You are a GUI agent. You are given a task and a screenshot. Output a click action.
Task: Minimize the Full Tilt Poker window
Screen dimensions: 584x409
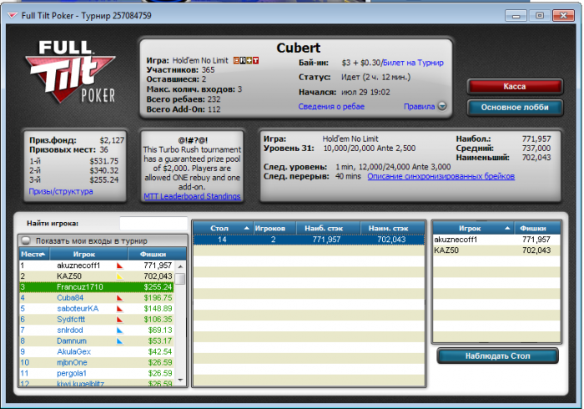[x=516, y=16]
